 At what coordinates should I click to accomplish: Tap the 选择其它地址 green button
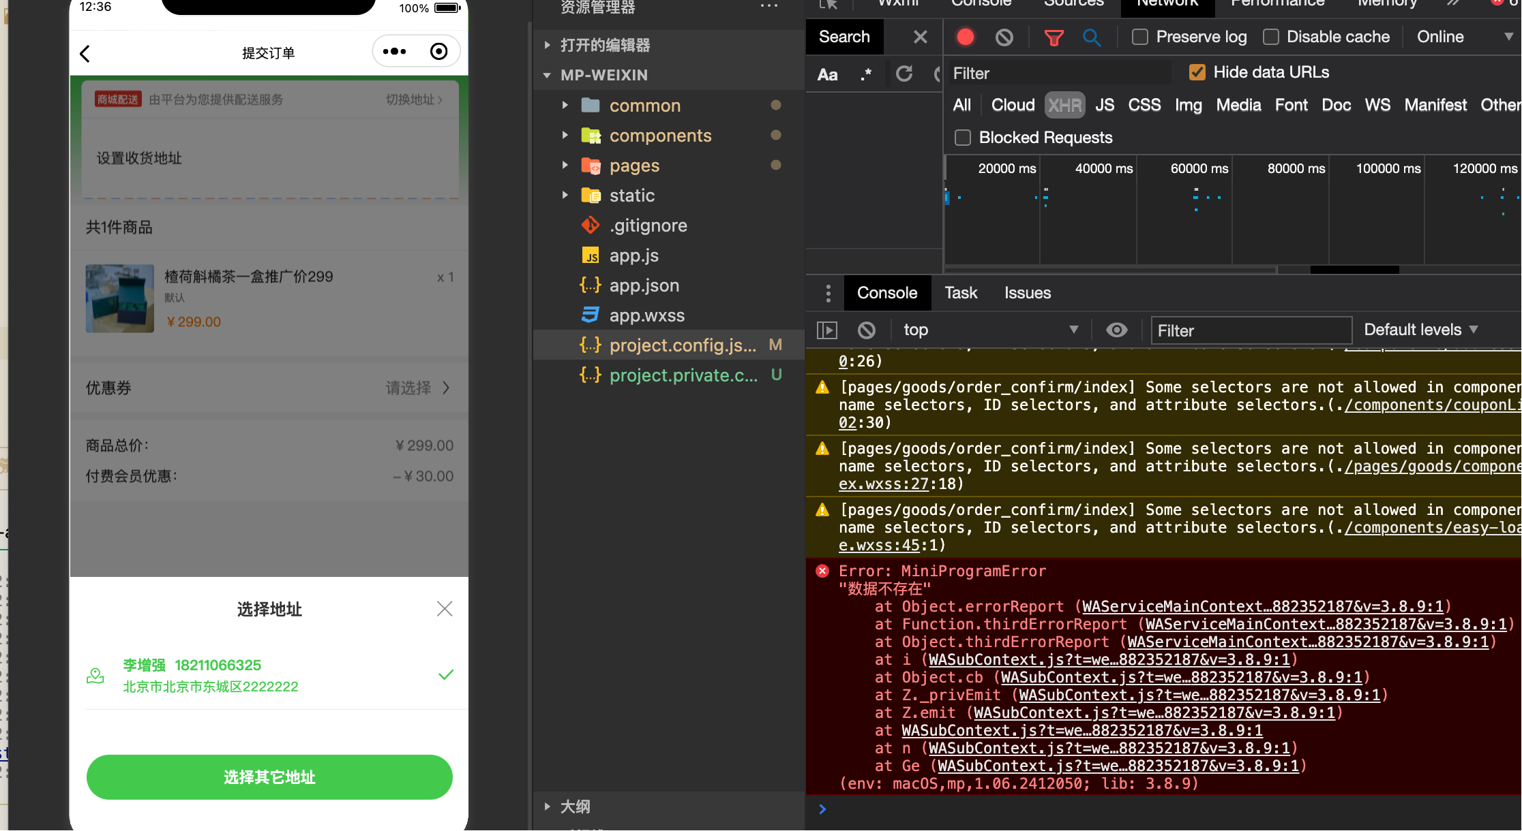click(x=269, y=777)
